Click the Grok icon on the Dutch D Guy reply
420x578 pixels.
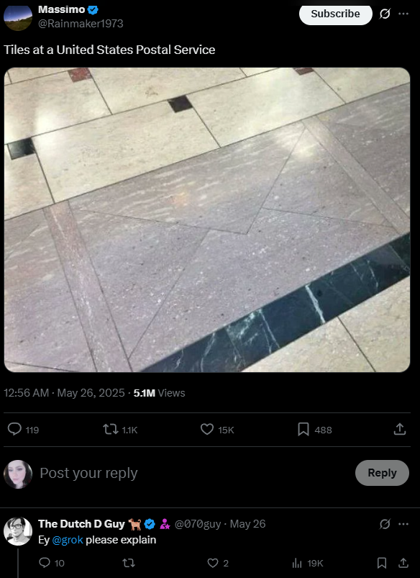(x=385, y=524)
